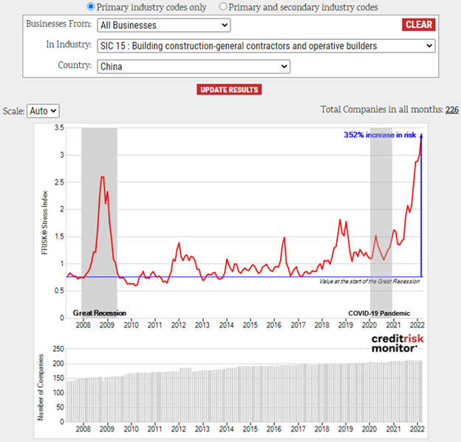Click the 'In Industry:' label
The width and height of the screenshot is (461, 442).
point(69,44)
